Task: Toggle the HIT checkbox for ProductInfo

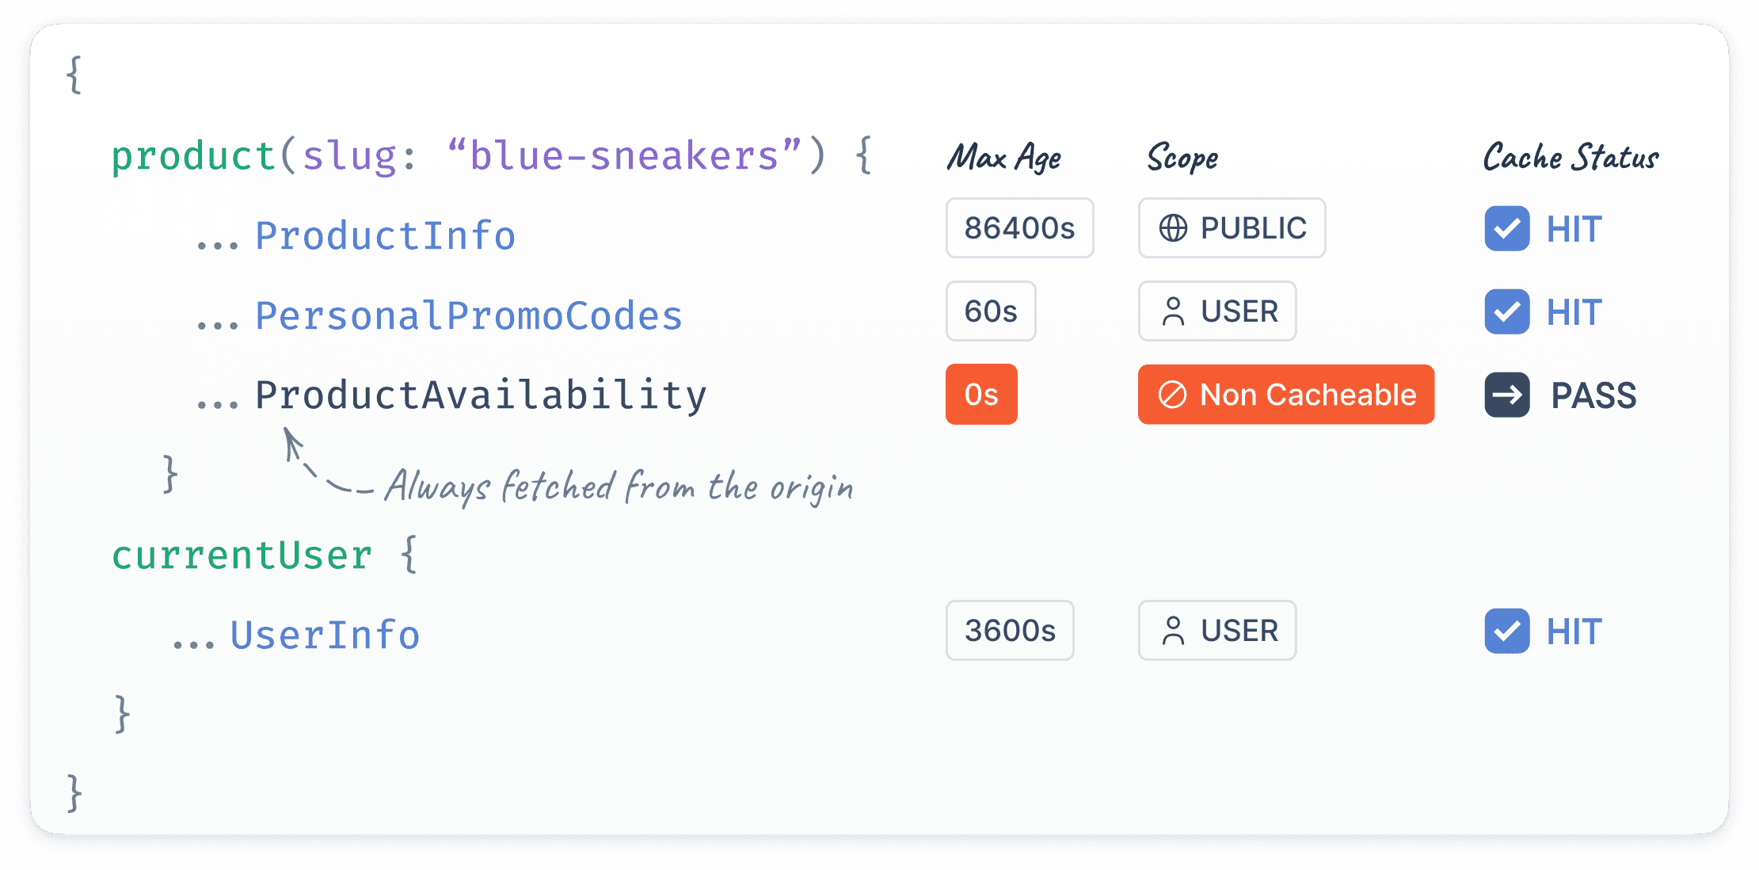Action: point(1506,229)
